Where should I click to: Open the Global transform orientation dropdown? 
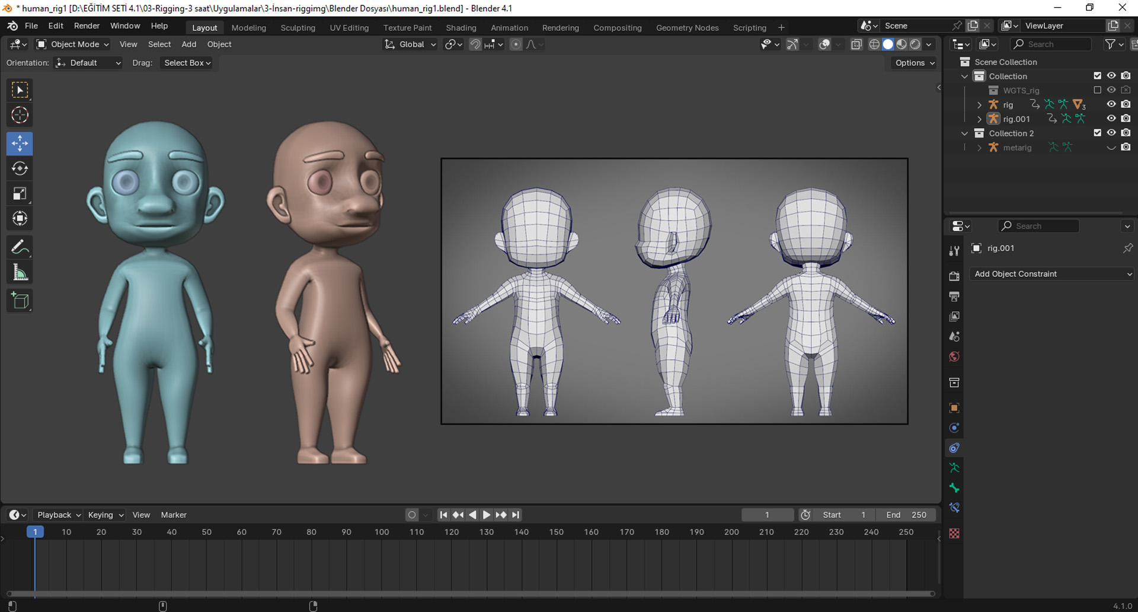click(410, 44)
